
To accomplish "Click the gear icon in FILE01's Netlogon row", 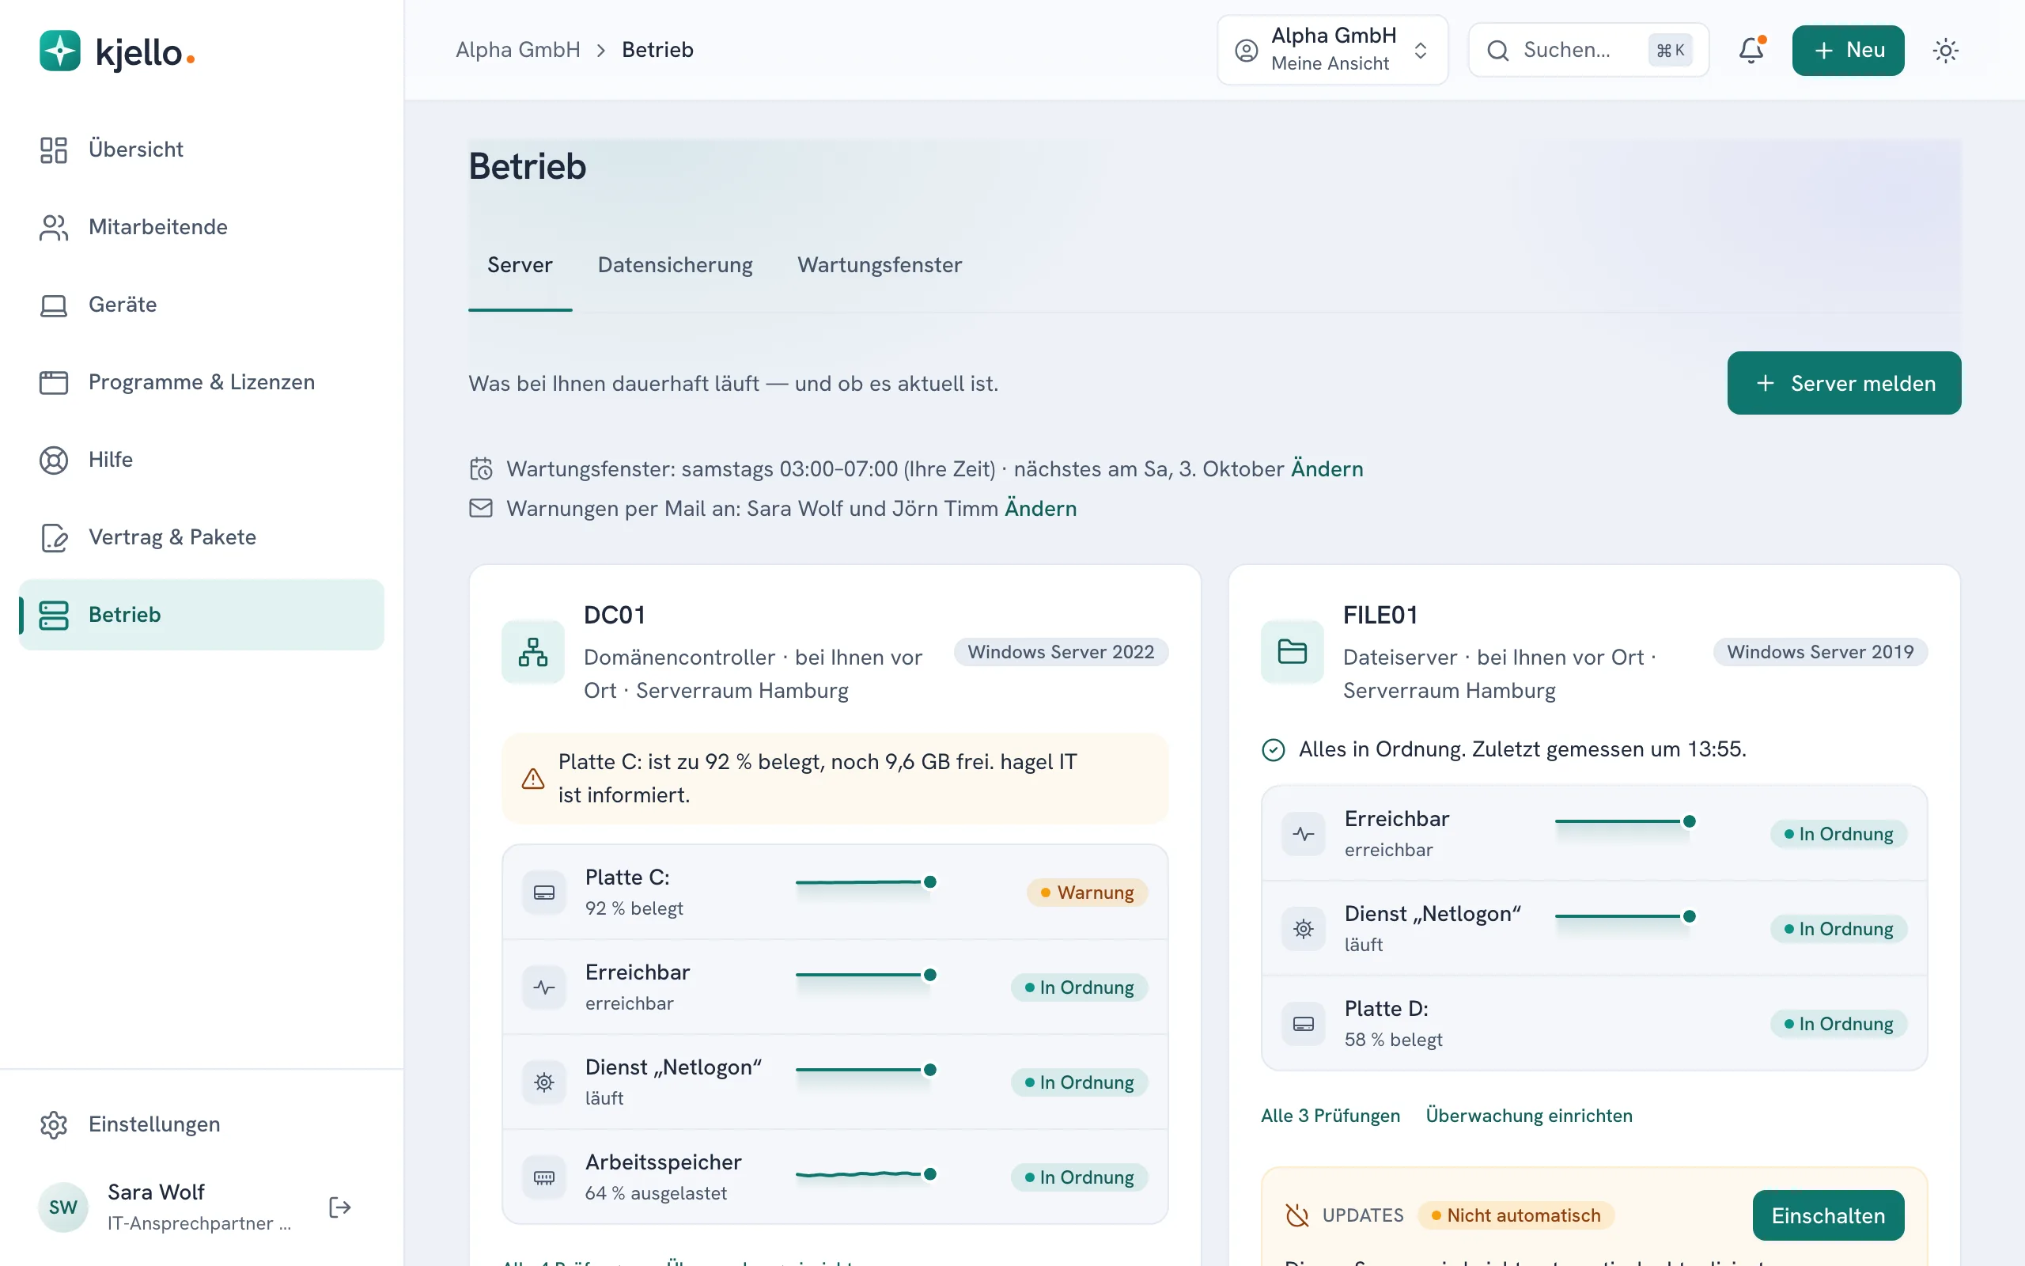I will point(1304,929).
